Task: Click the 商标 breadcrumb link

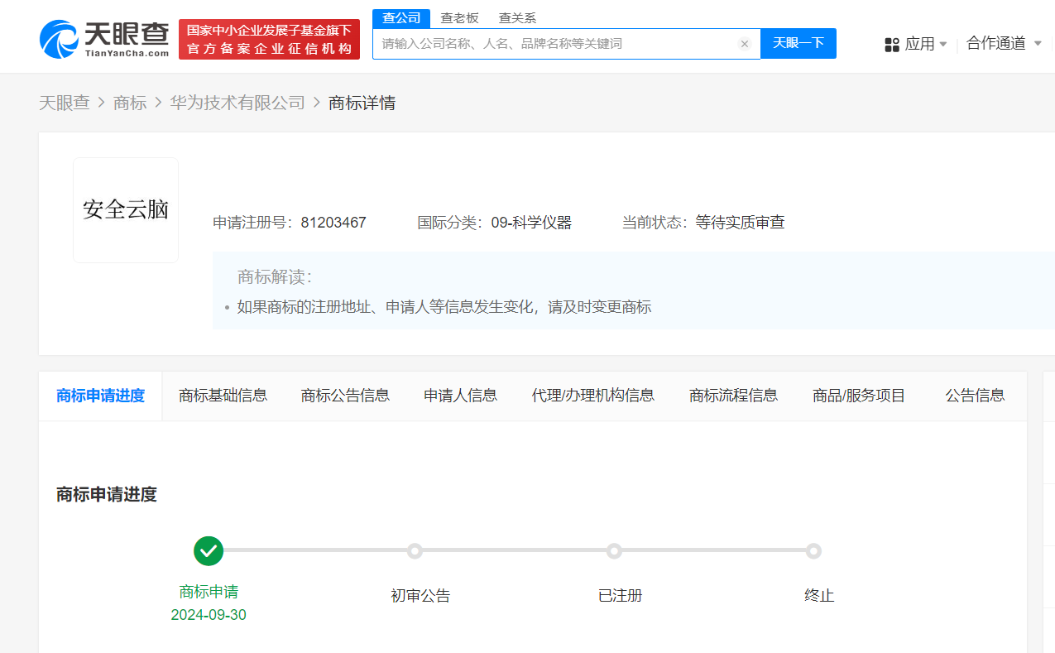Action: click(129, 102)
